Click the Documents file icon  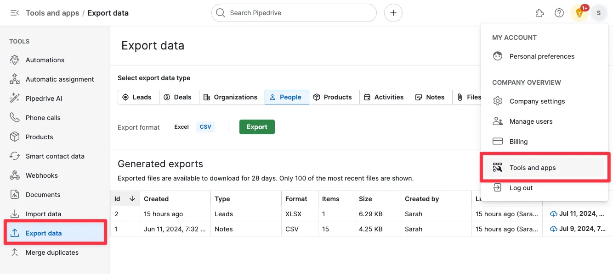pos(15,195)
